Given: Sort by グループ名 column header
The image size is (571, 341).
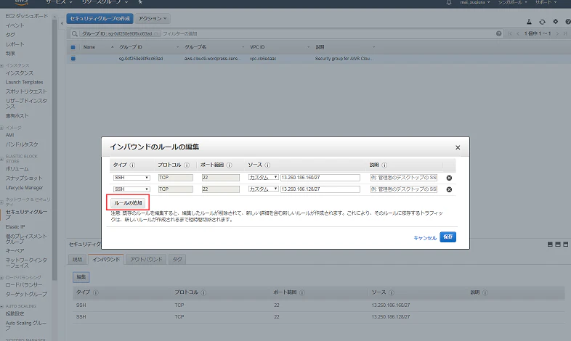Looking at the screenshot, I should coord(195,47).
